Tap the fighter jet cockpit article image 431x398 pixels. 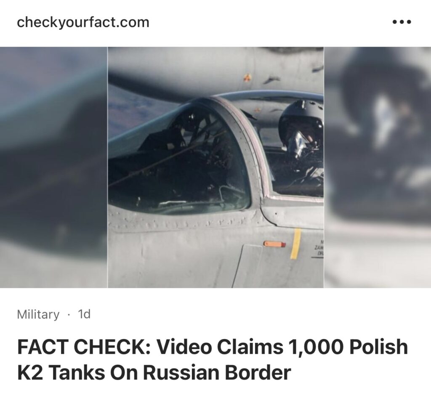tap(215, 167)
